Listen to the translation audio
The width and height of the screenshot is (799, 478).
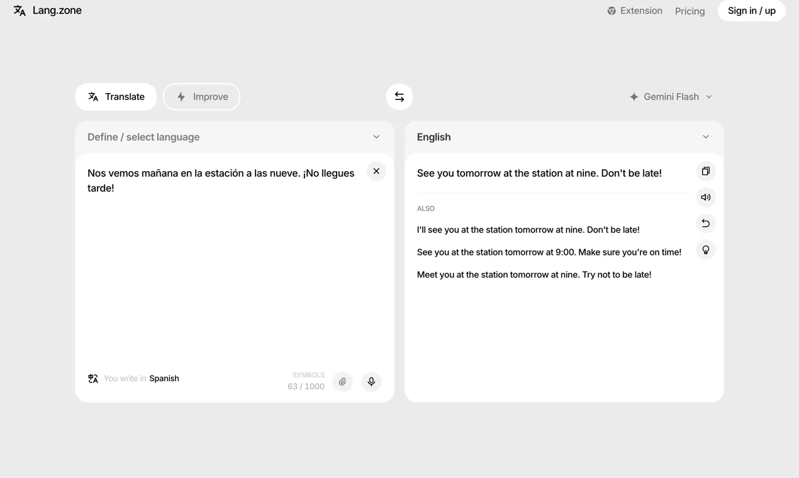(706, 197)
